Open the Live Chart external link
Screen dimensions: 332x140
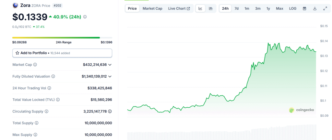tap(179, 8)
